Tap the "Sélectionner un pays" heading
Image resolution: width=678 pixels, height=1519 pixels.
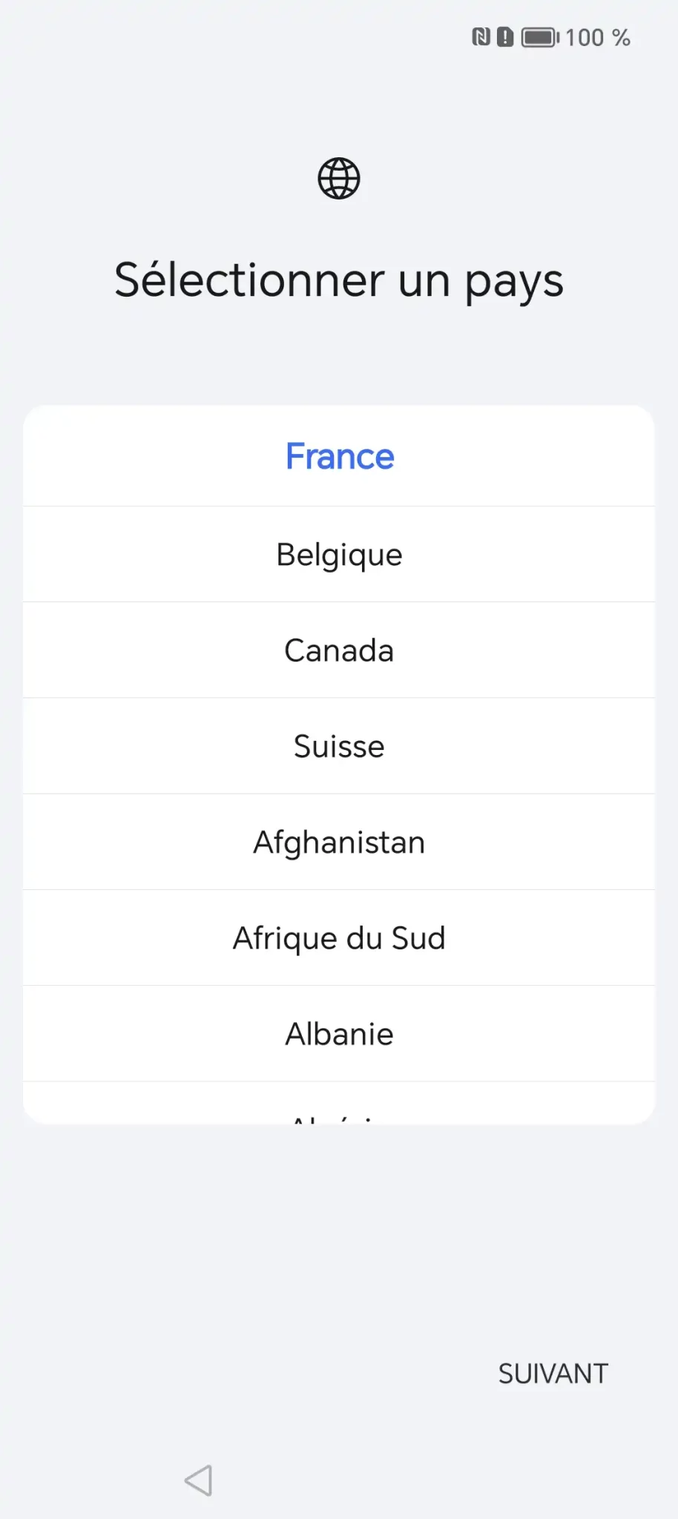coord(339,280)
